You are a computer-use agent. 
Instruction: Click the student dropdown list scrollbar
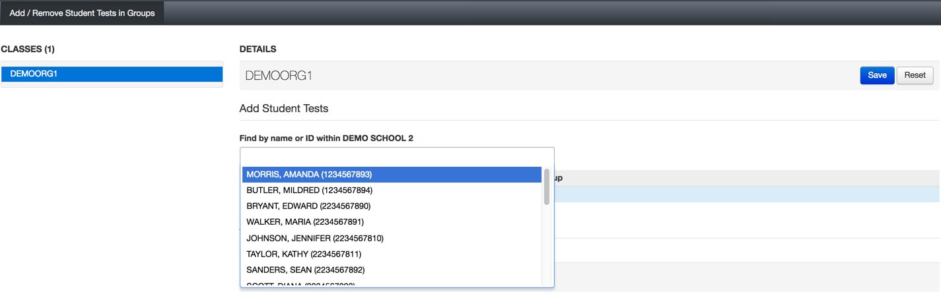(x=547, y=187)
